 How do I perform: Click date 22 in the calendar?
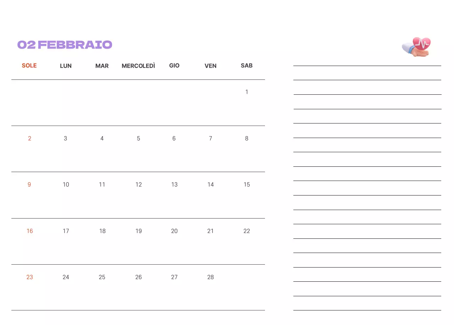(247, 231)
